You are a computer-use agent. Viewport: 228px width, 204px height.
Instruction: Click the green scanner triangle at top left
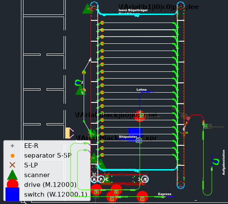coord(88,9)
